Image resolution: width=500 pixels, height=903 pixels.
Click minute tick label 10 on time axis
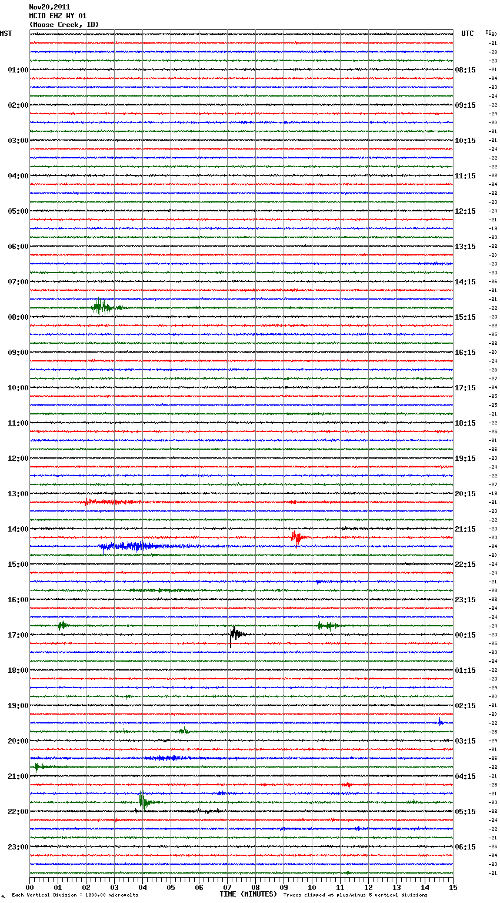pyautogui.click(x=312, y=887)
